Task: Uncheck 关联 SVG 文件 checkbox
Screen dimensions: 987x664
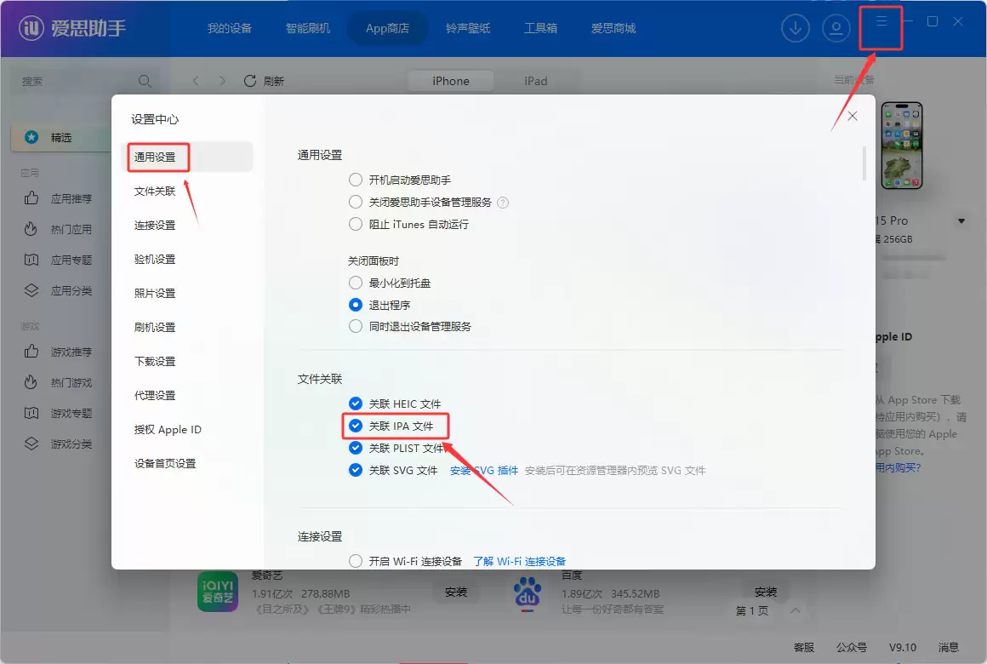Action: [356, 470]
